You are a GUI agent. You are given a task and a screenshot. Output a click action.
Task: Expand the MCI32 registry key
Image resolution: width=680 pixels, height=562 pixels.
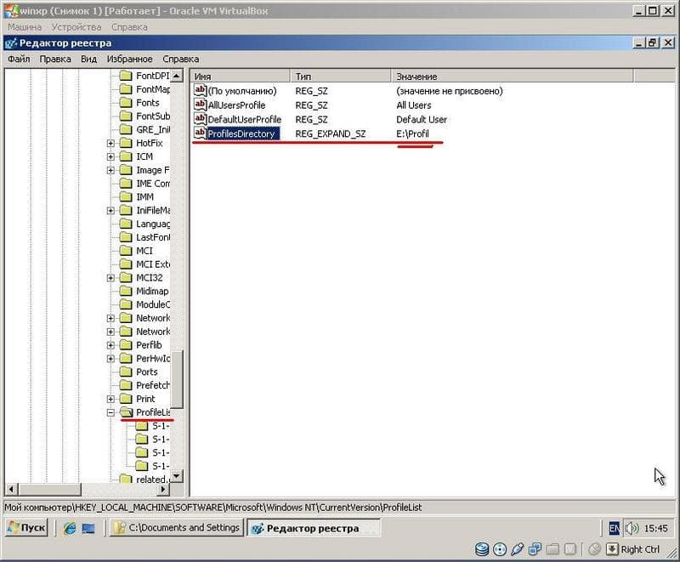[x=110, y=277]
